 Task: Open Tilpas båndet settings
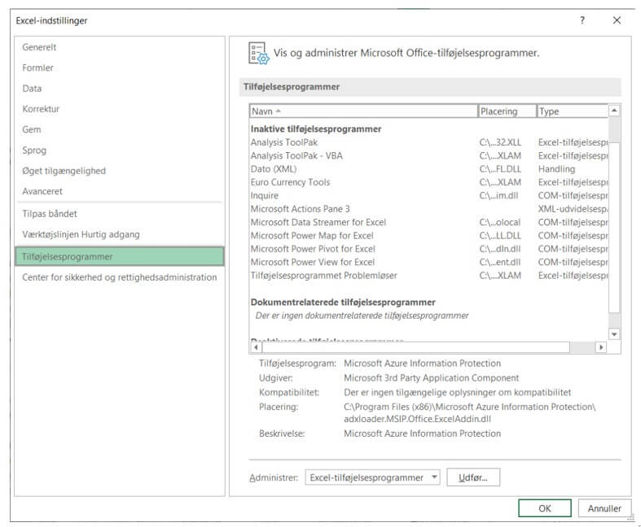click(x=50, y=213)
